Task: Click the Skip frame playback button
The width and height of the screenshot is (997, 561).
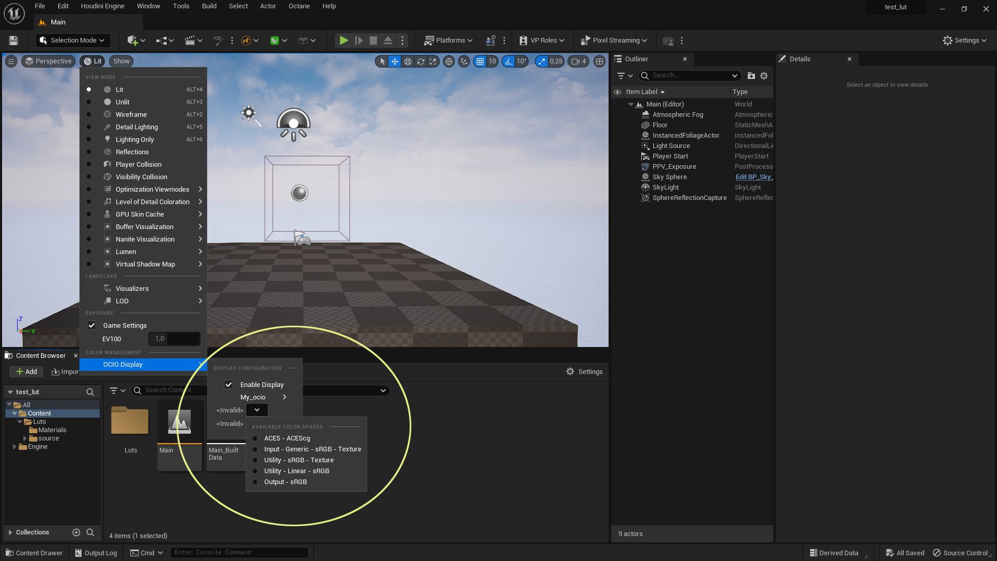Action: click(359, 41)
